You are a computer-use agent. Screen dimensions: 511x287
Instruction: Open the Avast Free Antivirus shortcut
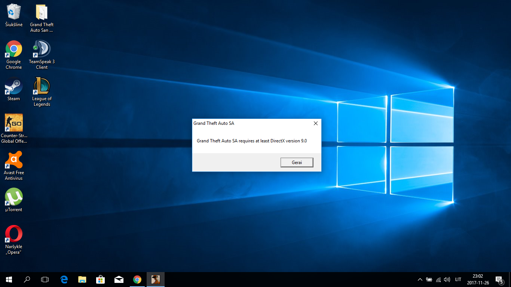click(x=14, y=166)
